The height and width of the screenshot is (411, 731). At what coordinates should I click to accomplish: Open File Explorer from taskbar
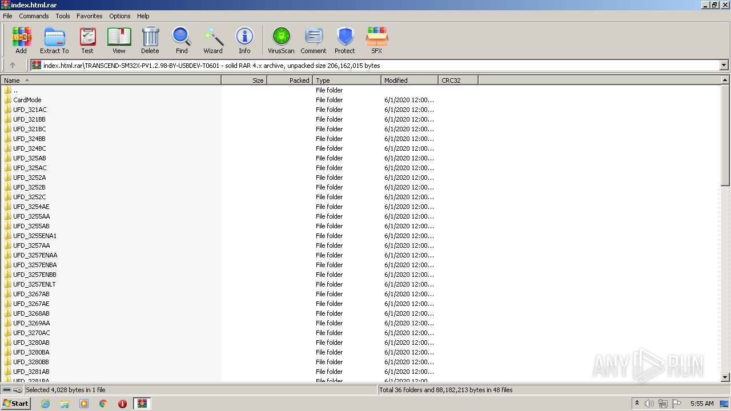click(65, 404)
